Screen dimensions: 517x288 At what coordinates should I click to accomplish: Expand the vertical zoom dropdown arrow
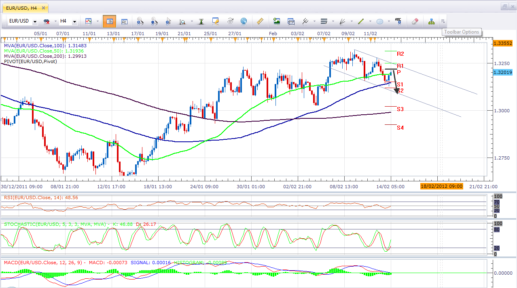tap(191, 21)
